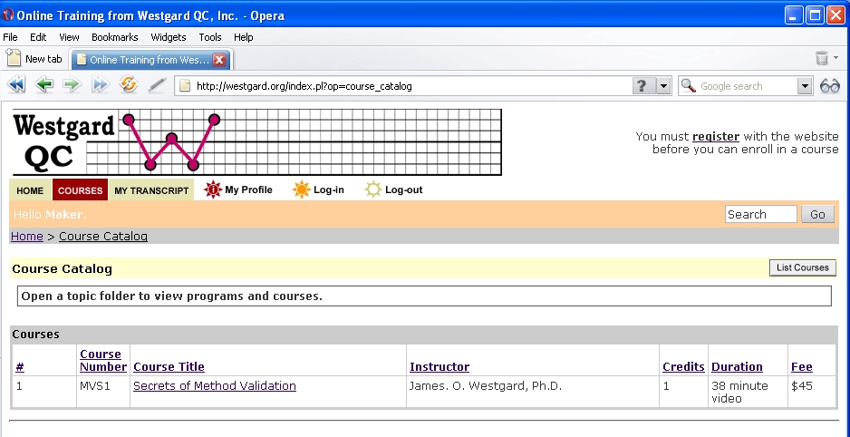Sort by the Credits column header
Screen dimensions: 850x437
click(x=683, y=367)
